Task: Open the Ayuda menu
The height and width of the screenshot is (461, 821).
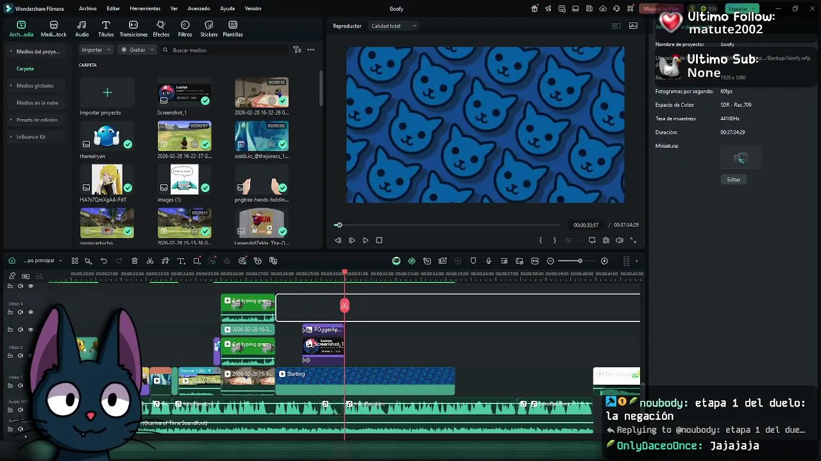Action: click(227, 8)
